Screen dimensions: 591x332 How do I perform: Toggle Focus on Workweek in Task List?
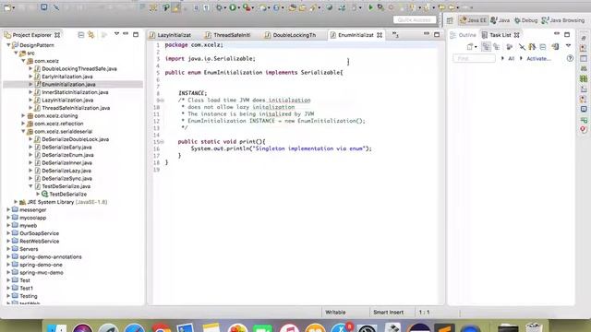click(x=509, y=47)
